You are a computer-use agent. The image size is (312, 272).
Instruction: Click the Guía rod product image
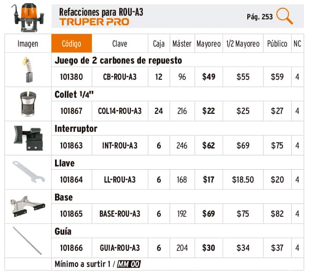tap(27, 240)
